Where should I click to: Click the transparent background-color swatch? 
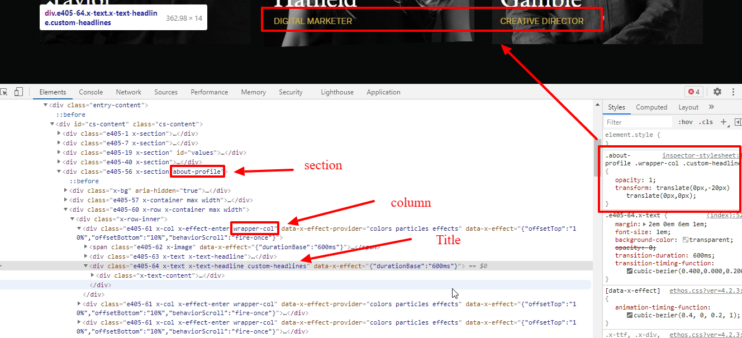pyautogui.click(x=686, y=240)
